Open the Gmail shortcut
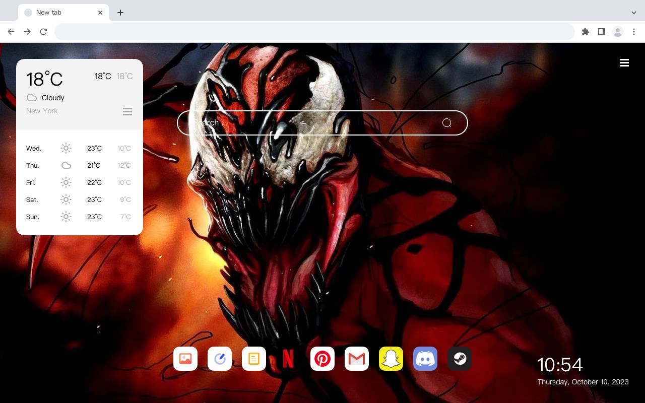Image resolution: width=645 pixels, height=403 pixels. [357, 359]
